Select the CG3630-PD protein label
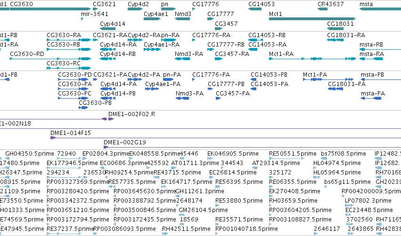The height and width of the screenshot is (236, 401). (74, 74)
